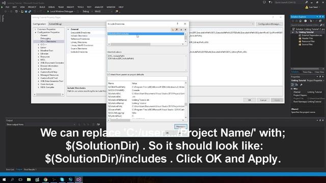Click the help question mark in Include Directories dialog

click(177, 24)
